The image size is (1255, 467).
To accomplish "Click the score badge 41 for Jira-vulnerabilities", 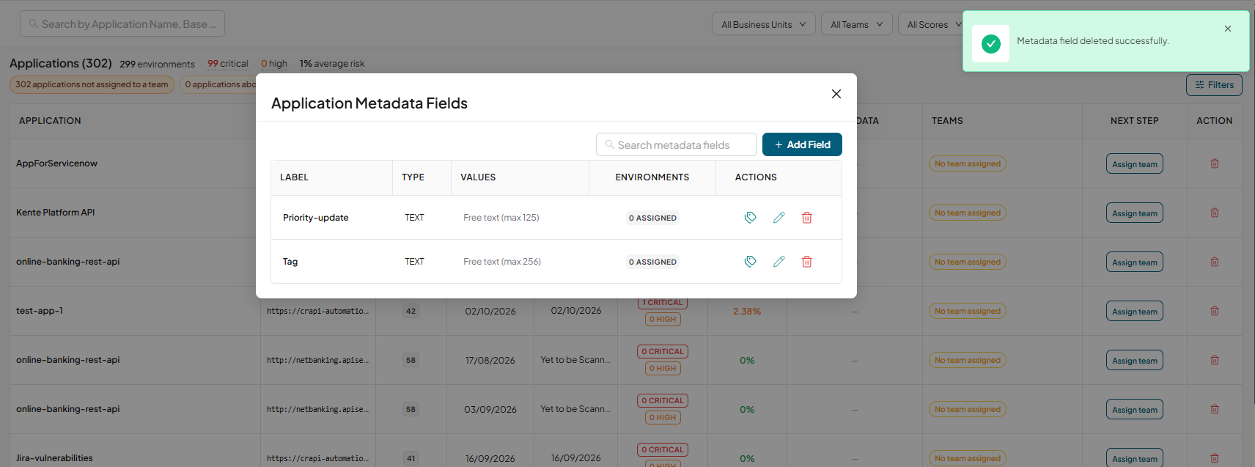I will click(411, 458).
